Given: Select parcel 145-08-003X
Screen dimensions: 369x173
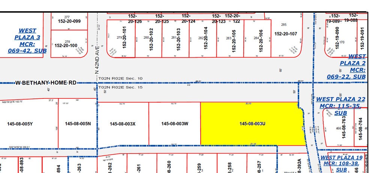Looking at the screenshot, I should (123, 124).
